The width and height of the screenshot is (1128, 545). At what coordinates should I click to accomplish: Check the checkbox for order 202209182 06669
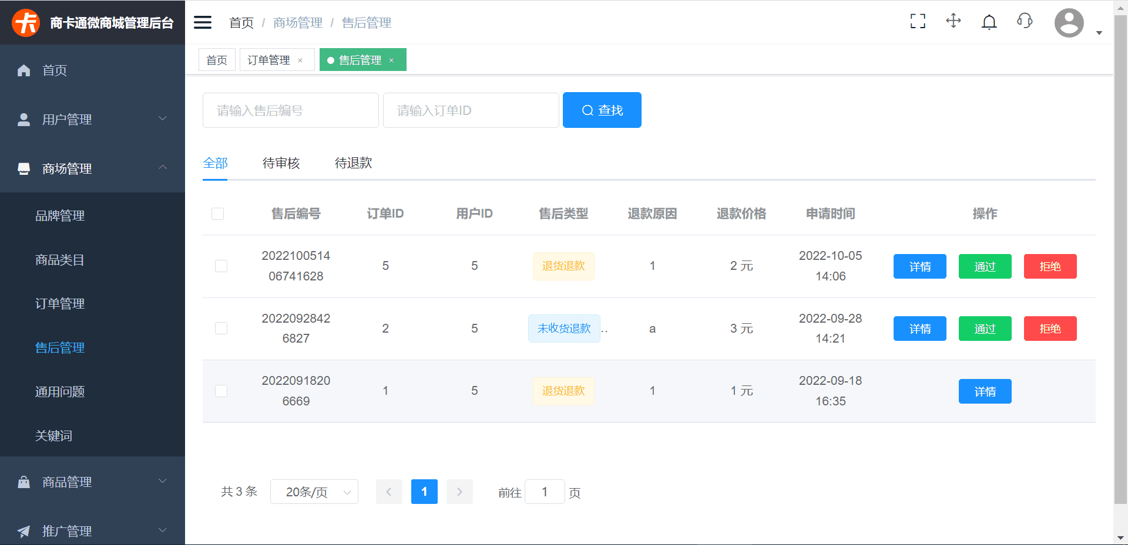tap(221, 391)
